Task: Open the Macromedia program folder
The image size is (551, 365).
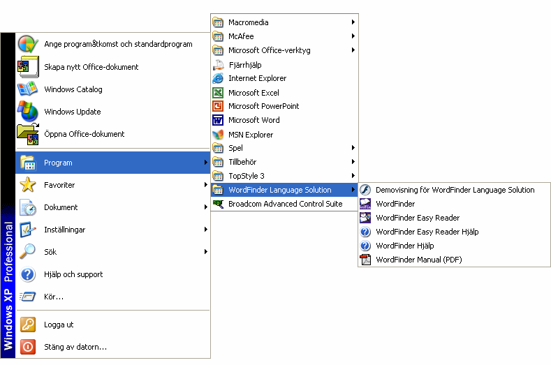Action: point(284,22)
